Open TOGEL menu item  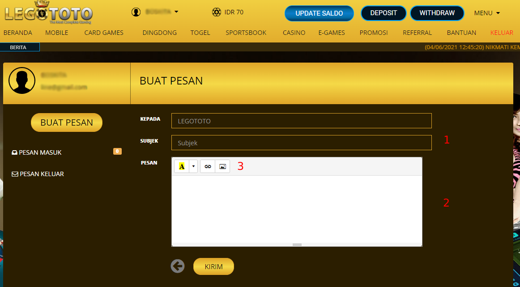coord(200,33)
